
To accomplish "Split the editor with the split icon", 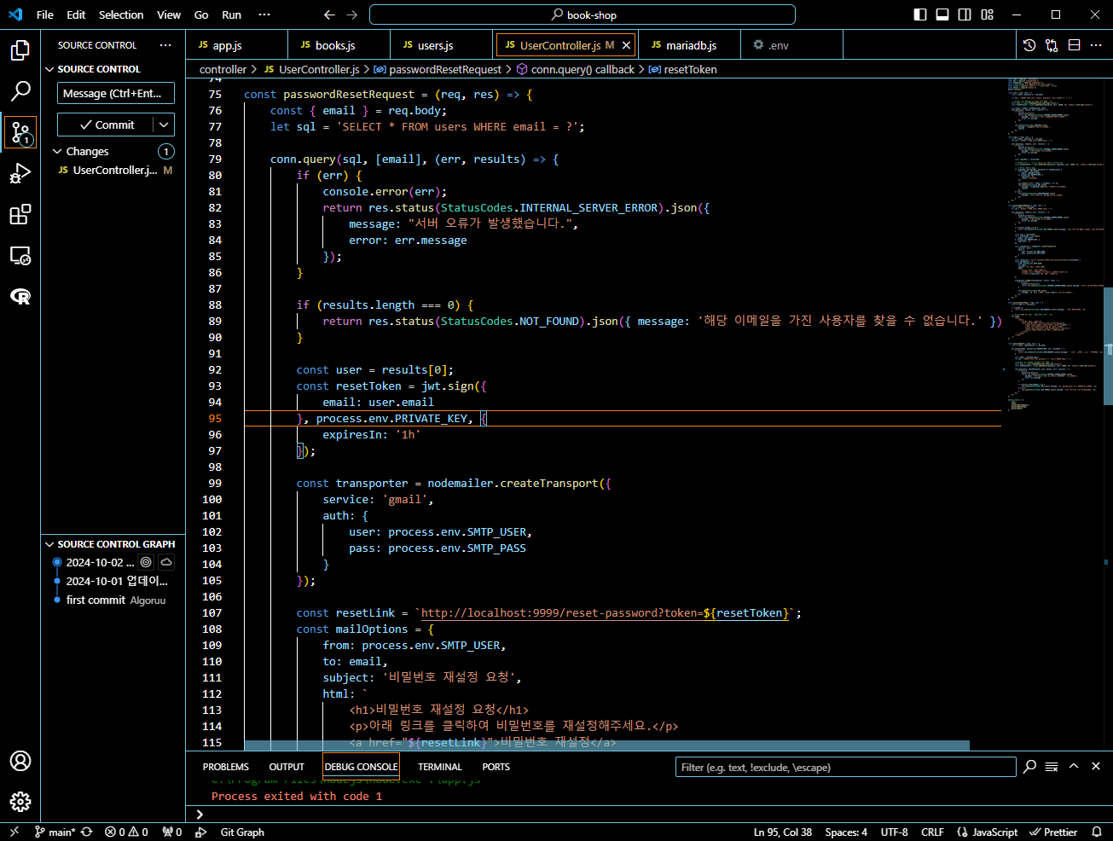I will tap(1074, 45).
